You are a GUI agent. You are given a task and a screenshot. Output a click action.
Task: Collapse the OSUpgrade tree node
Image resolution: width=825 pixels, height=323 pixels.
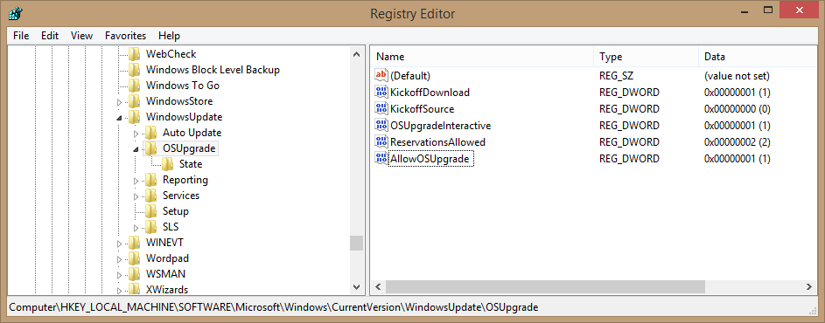click(136, 149)
